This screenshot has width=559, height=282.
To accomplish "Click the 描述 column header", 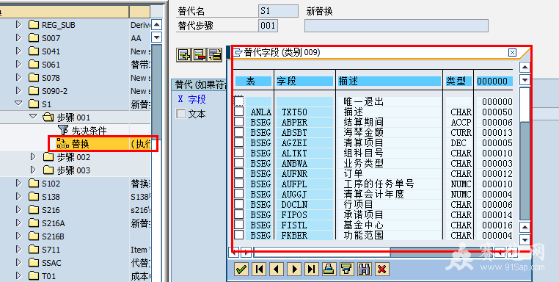I will pos(390,81).
